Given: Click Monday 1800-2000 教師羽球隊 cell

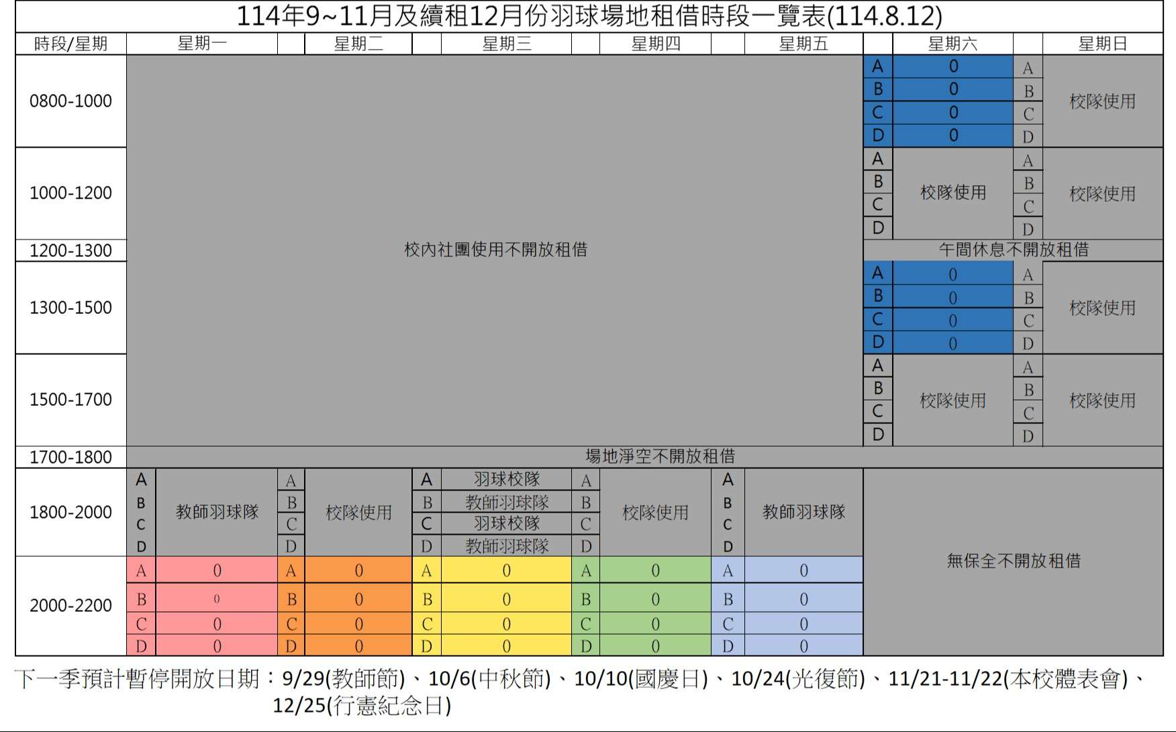Looking at the screenshot, I should tap(217, 512).
